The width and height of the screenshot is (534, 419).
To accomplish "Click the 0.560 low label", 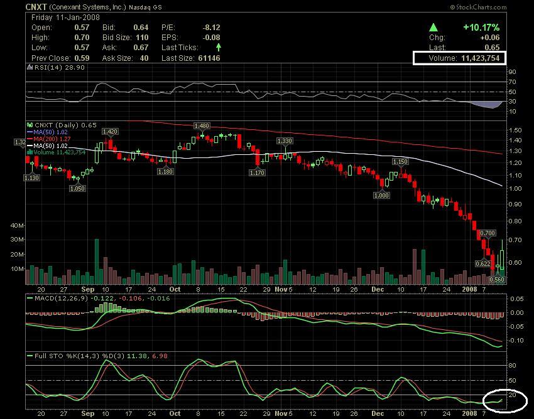I will [497, 280].
